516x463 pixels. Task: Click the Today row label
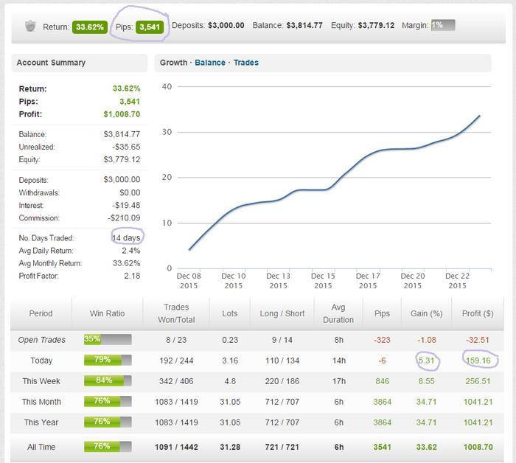tap(41, 361)
